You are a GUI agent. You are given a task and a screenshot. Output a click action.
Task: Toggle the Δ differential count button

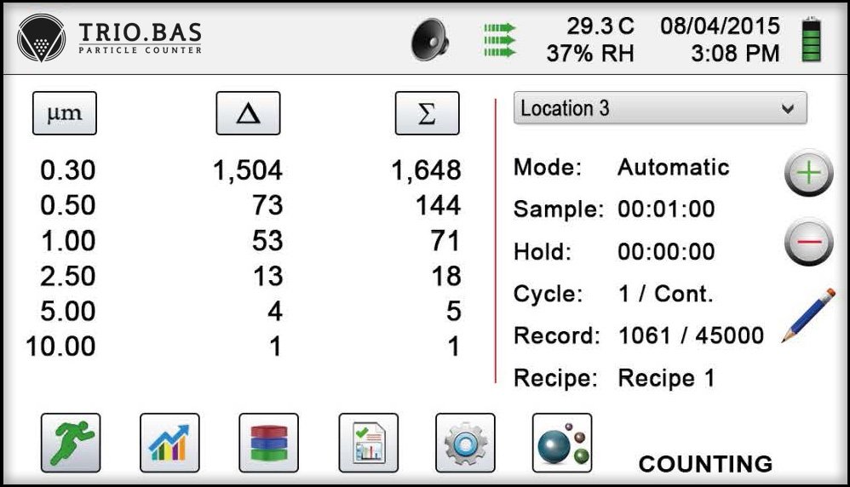click(x=248, y=113)
